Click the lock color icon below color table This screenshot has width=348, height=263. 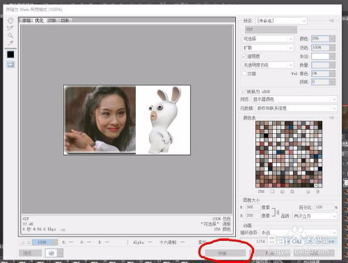pyautogui.click(x=292, y=192)
